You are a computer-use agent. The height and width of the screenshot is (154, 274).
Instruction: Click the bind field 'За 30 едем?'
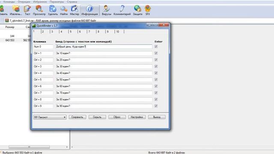point(104,67)
